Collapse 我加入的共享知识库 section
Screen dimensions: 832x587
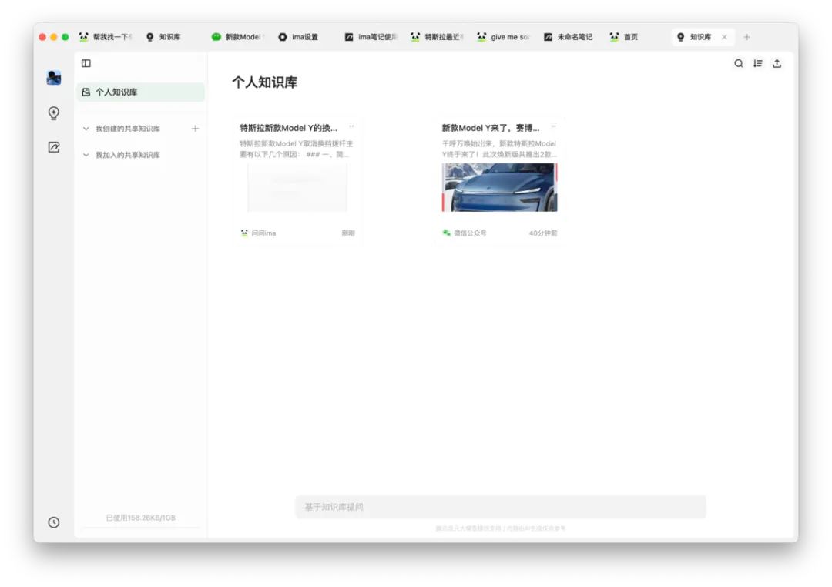click(x=86, y=155)
